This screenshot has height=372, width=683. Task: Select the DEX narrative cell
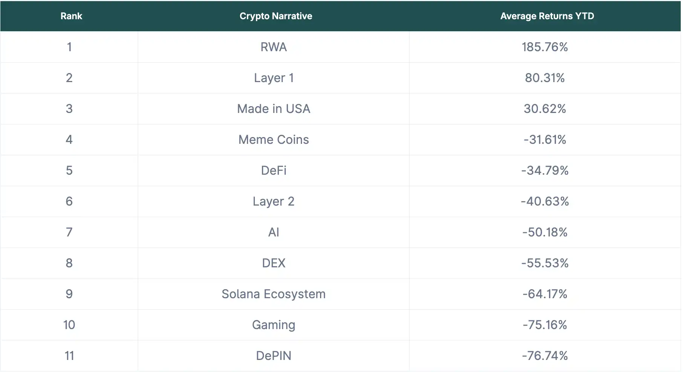coord(274,263)
